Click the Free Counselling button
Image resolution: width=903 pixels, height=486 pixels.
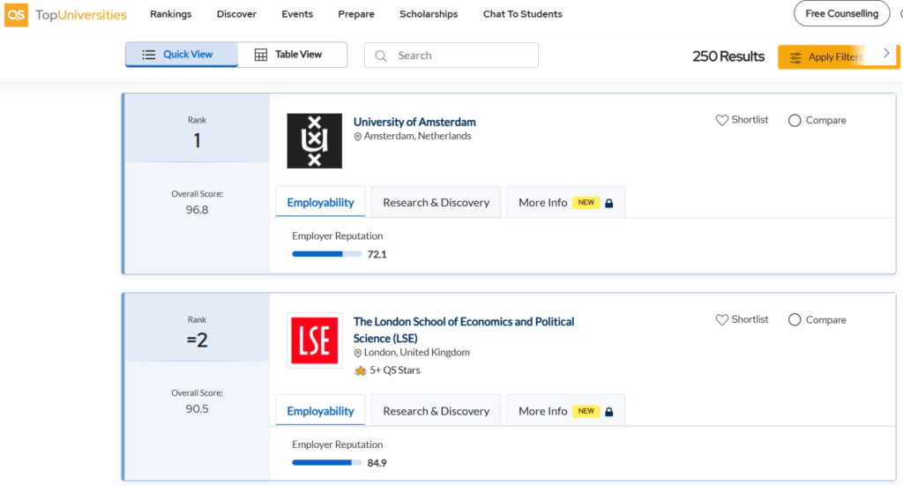point(841,14)
